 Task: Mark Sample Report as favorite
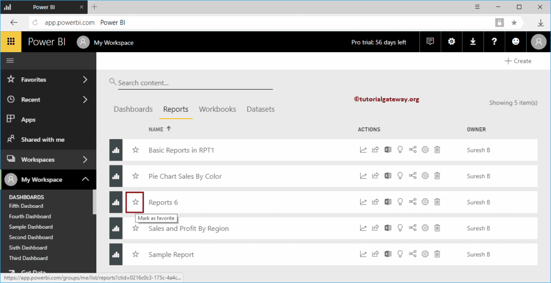point(136,254)
